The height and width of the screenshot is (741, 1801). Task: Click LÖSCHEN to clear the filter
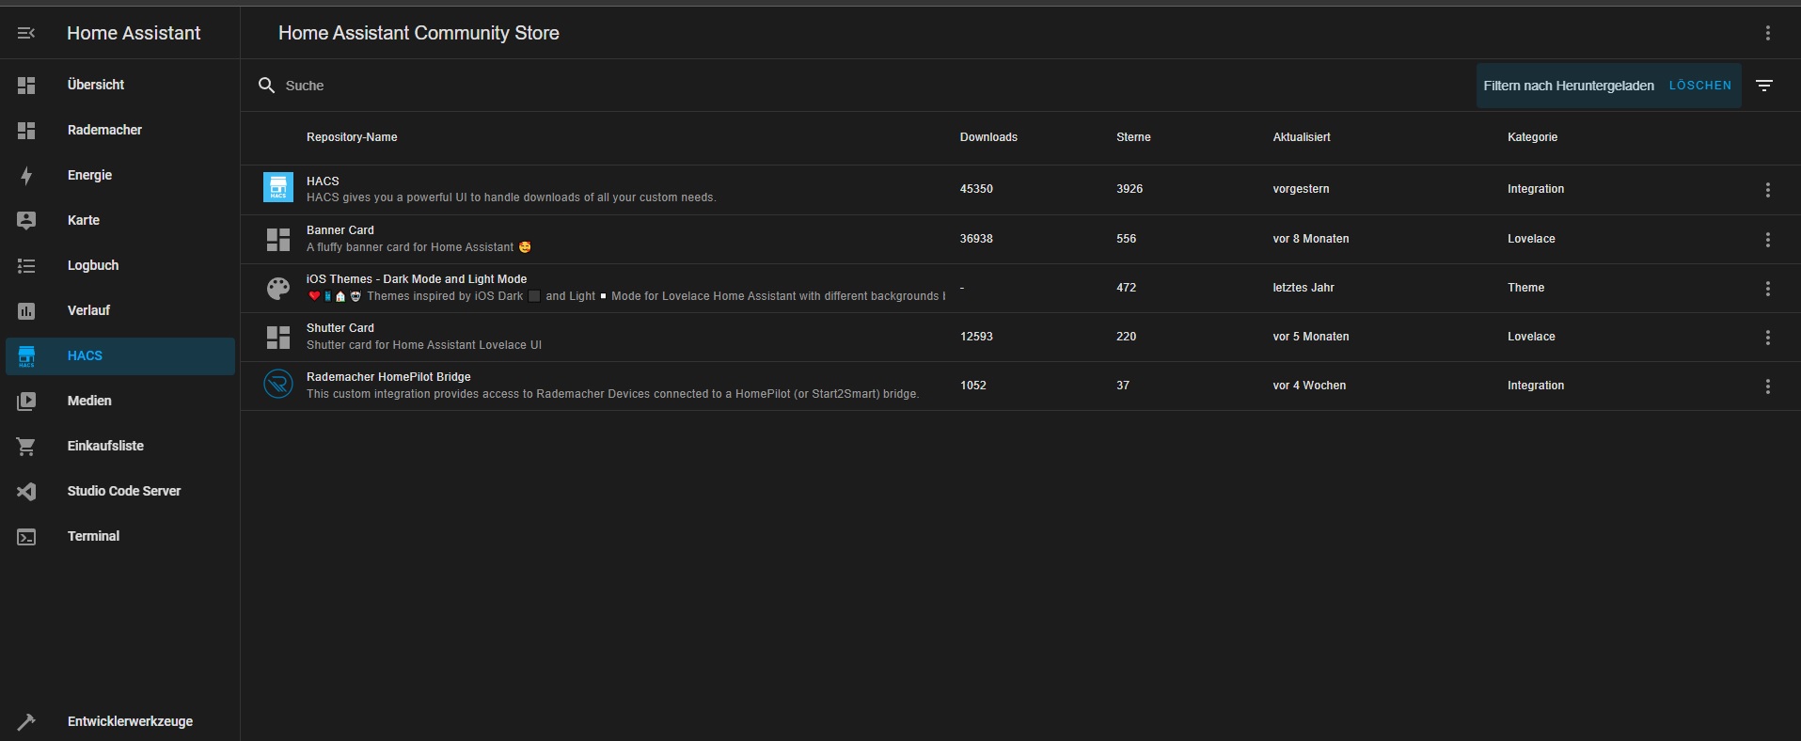[1699, 86]
